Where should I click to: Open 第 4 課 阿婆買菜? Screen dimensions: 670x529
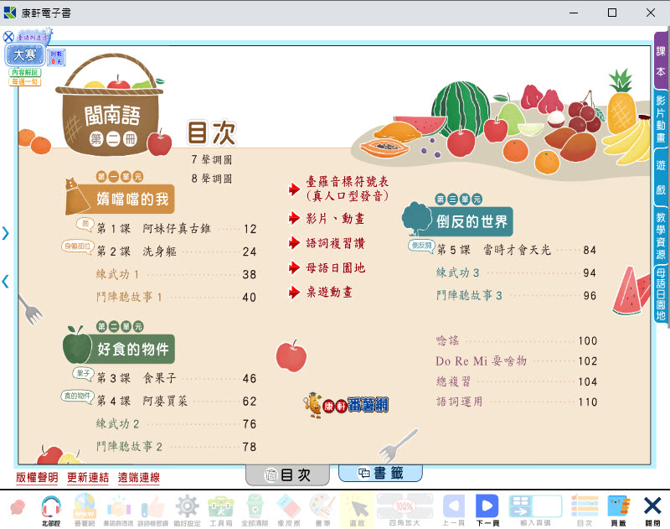tap(177, 401)
